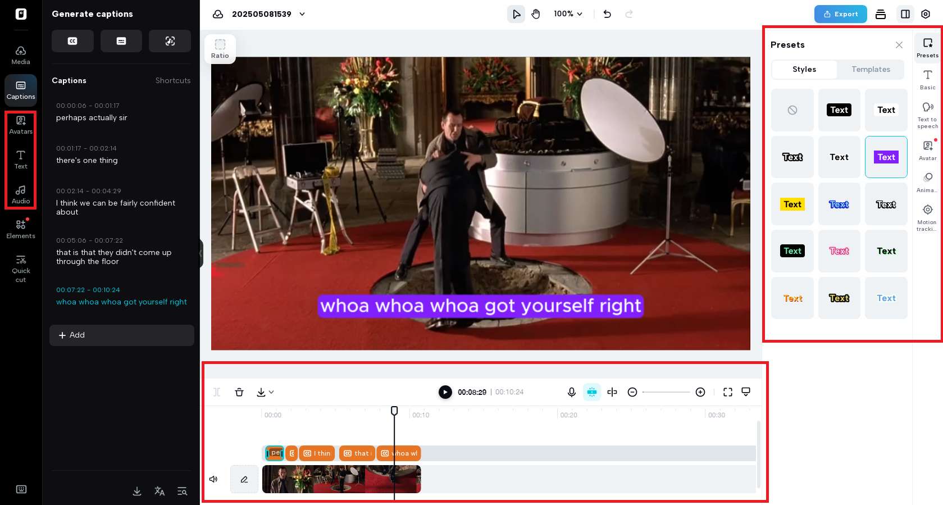This screenshot has height=505, width=943.
Task: Open the Quick cut panel
Action: coord(21,268)
